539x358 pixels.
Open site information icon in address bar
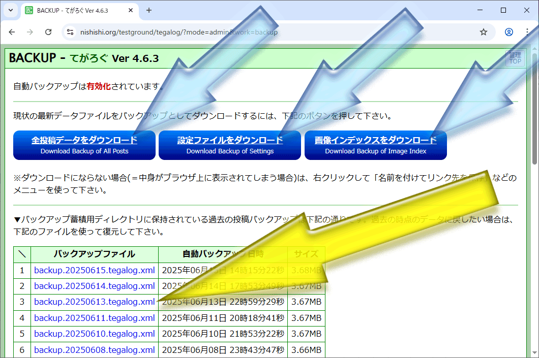[71, 32]
